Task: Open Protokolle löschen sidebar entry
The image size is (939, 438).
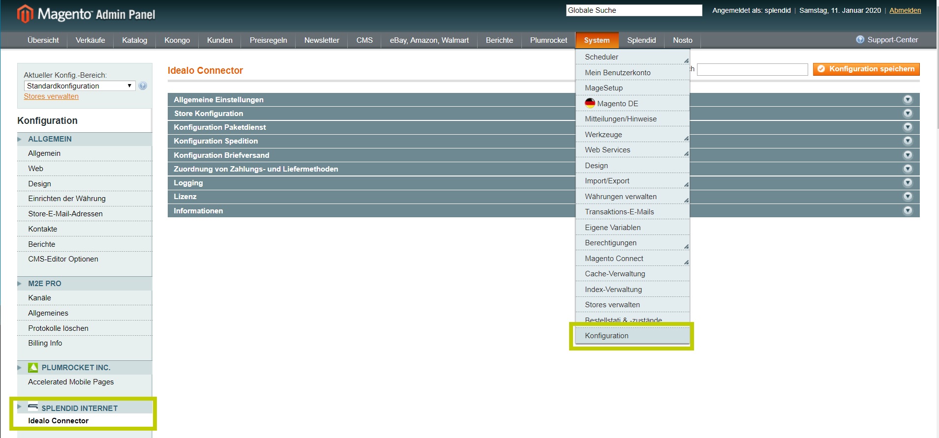Action: (x=85, y=328)
